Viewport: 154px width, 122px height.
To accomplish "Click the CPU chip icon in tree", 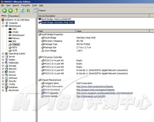I will click(x=10, y=29).
